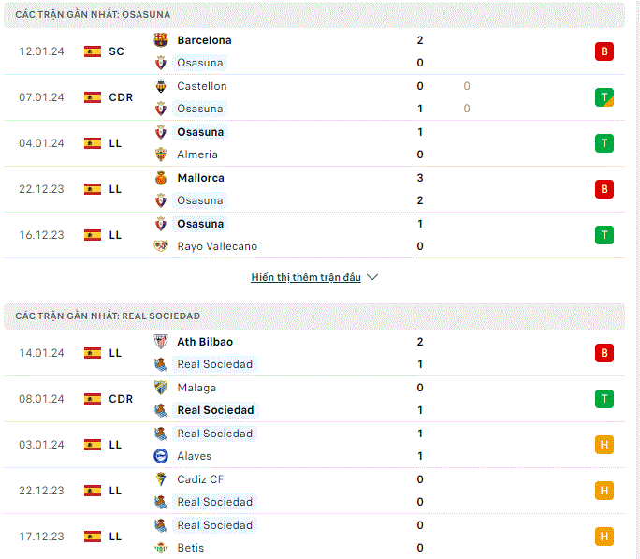Click the Almeria club crest icon
640x559 pixels.
click(x=161, y=154)
